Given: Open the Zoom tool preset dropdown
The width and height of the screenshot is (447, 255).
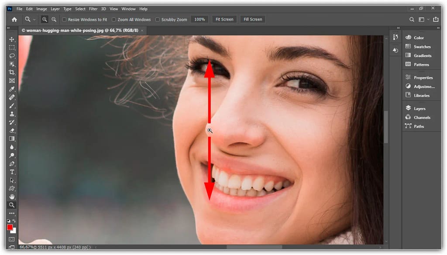Looking at the screenshot, I should [30, 19].
